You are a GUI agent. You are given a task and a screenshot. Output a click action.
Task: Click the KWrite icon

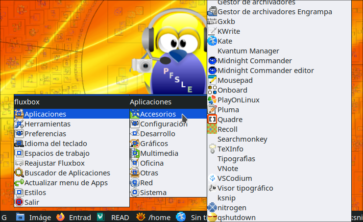coord(212,31)
